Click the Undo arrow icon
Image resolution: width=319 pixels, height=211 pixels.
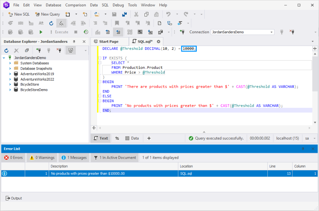pyautogui.click(x=169, y=14)
